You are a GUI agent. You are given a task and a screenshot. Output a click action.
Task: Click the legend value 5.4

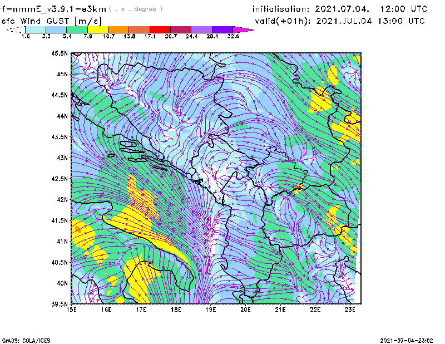67,36
